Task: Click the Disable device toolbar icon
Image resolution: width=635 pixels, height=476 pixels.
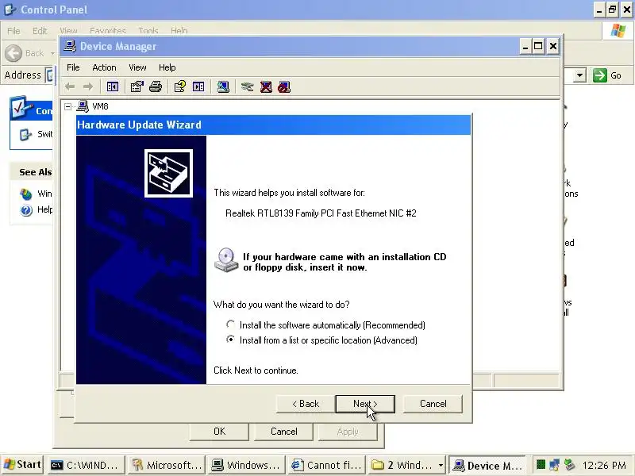Action: click(284, 86)
